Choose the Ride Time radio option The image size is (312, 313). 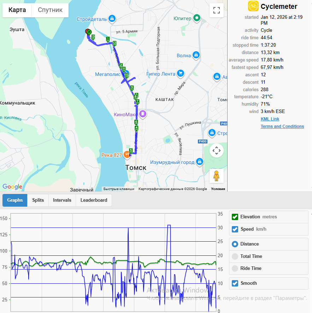pyautogui.click(x=235, y=268)
